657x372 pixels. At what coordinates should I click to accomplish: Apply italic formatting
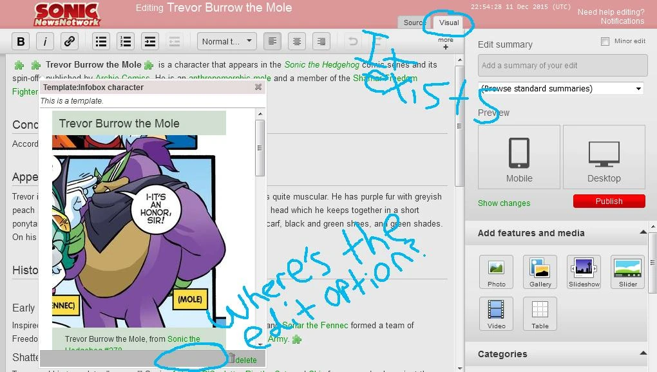click(45, 42)
